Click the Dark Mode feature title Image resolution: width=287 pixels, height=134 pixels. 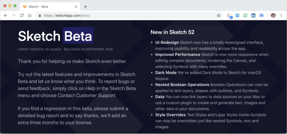click(166, 73)
